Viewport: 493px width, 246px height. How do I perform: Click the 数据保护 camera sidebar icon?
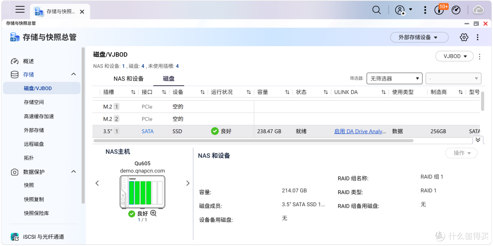15,172
